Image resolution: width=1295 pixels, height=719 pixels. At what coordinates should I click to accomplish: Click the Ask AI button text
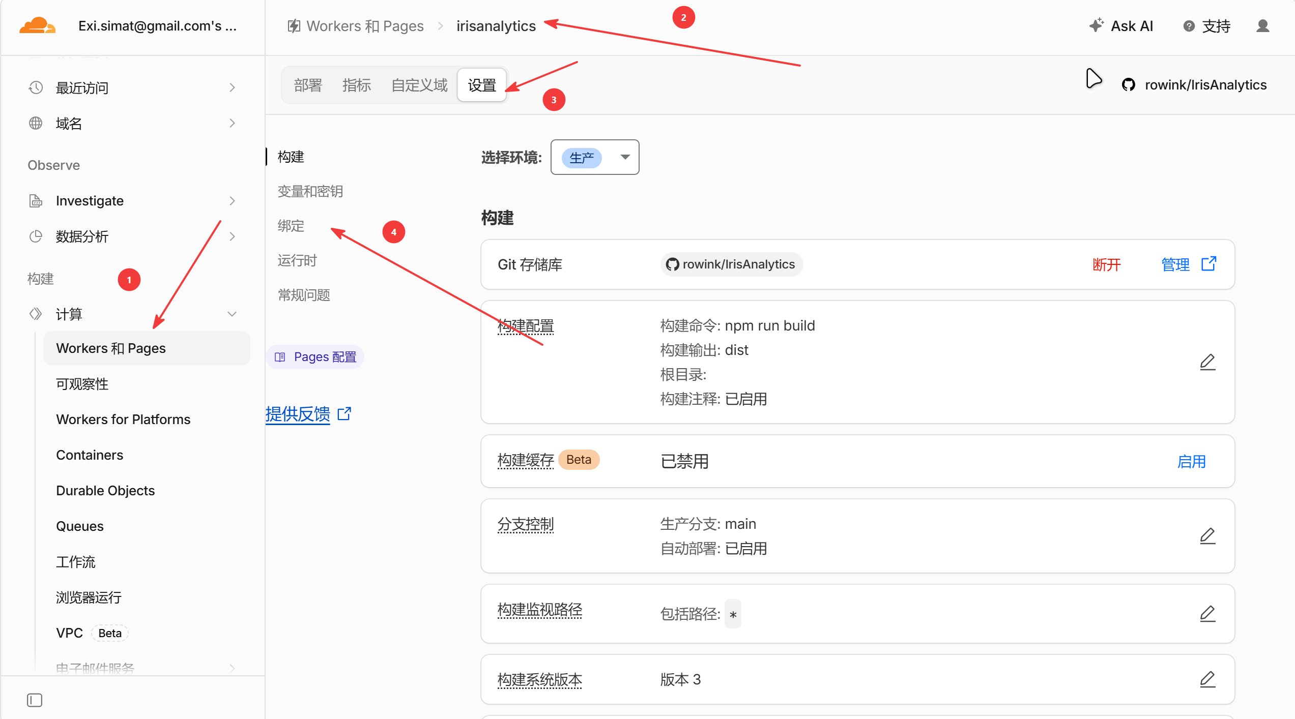1132,26
